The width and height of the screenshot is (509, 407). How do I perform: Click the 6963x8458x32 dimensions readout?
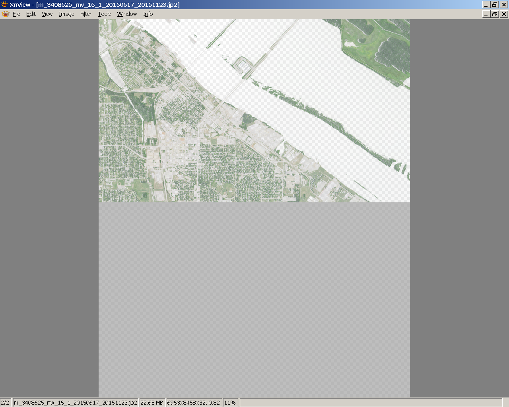[x=194, y=403]
